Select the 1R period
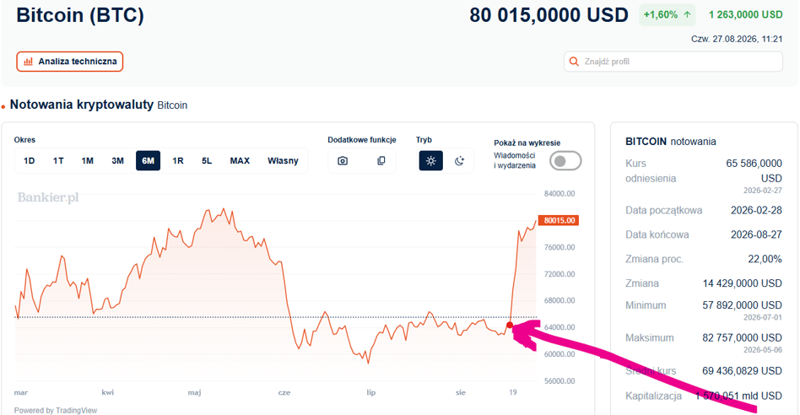 177,160
